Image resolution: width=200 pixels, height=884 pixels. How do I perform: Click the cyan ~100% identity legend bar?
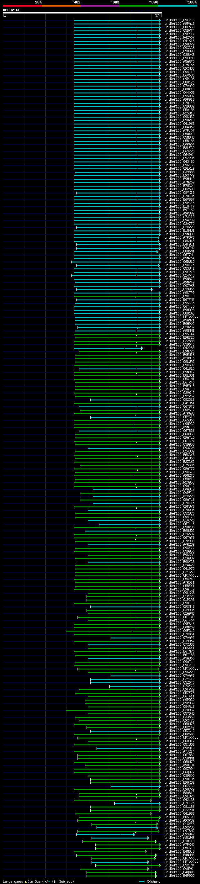coord(177,6)
